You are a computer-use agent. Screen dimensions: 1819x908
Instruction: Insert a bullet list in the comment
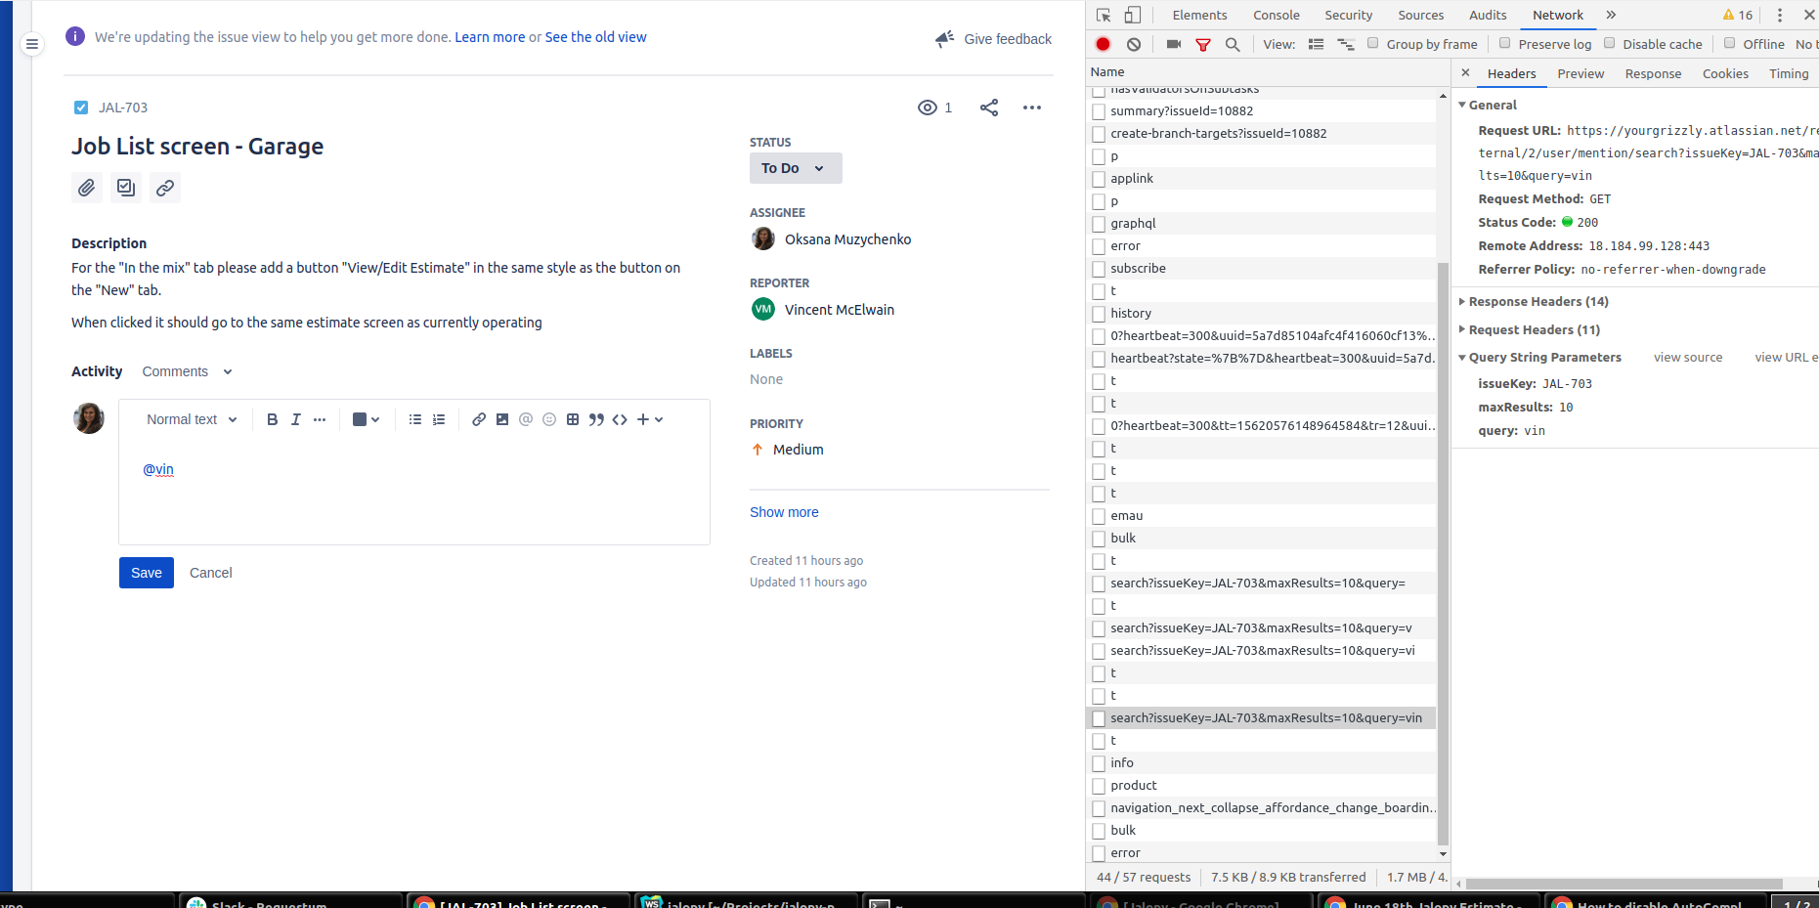pos(415,419)
